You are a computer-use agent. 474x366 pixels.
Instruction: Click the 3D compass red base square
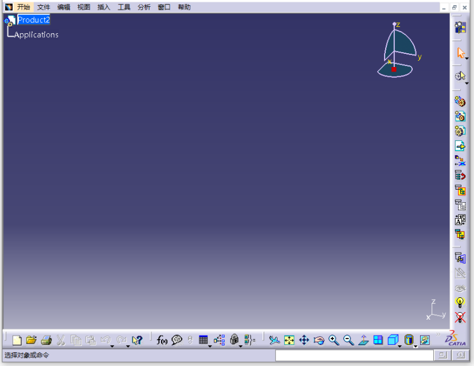(x=394, y=69)
